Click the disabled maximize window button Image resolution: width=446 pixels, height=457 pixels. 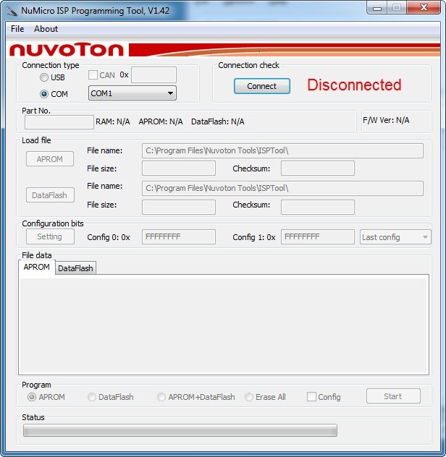[397, 8]
